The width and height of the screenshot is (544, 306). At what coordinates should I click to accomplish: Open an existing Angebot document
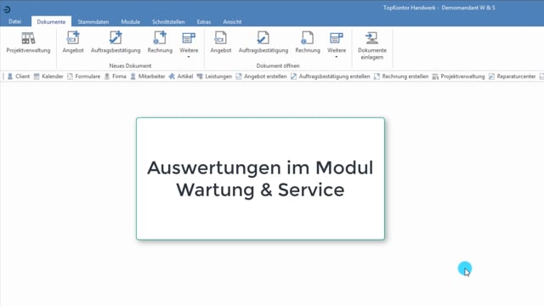pyautogui.click(x=221, y=42)
